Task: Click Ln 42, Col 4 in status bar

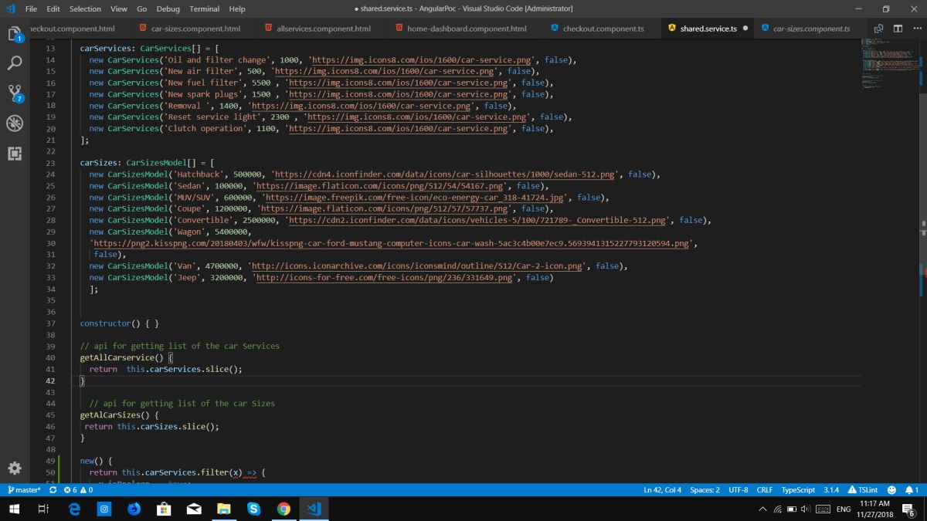Action: pos(663,489)
